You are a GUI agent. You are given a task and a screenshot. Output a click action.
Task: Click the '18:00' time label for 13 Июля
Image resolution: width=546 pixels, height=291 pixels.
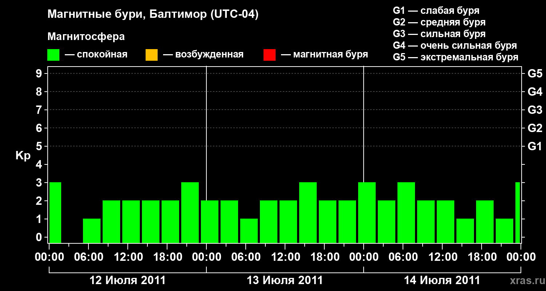tap(325, 257)
